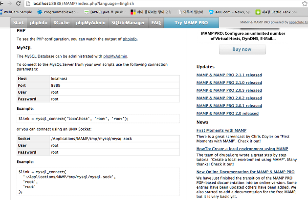308x200 pixels.
Task: Open the AOL.com News bookmark
Action: pyautogui.click(x=229, y=12)
